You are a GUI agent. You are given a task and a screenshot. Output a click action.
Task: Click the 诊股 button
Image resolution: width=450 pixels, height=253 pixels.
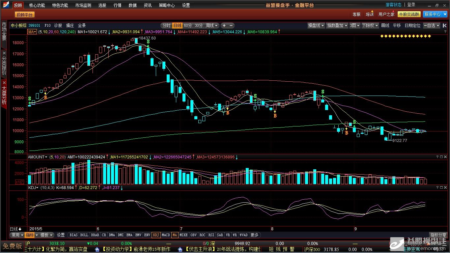point(58,25)
